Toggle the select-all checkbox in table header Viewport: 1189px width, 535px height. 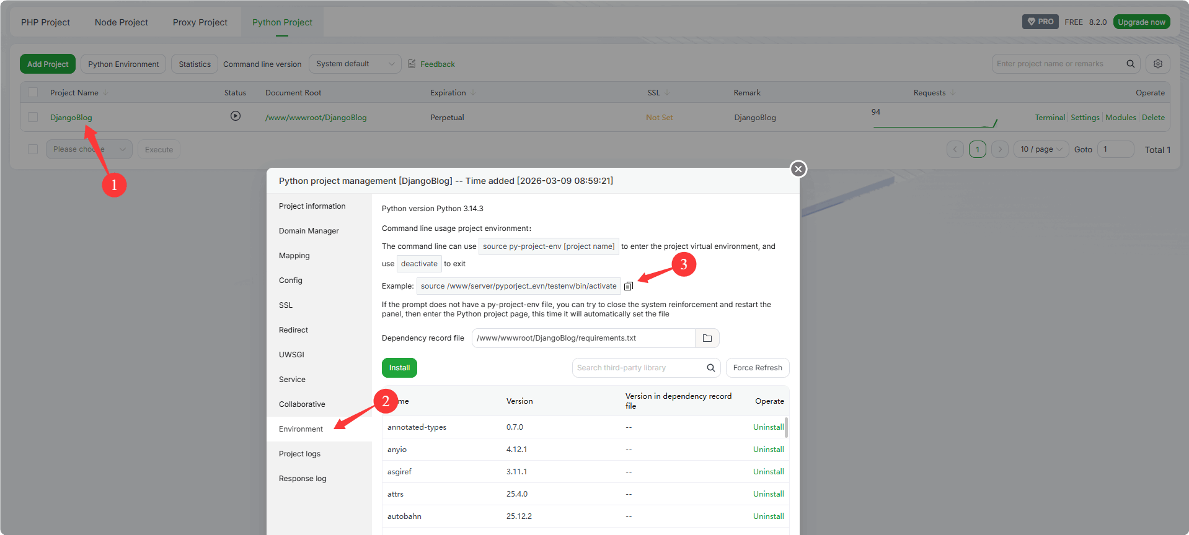click(x=33, y=92)
